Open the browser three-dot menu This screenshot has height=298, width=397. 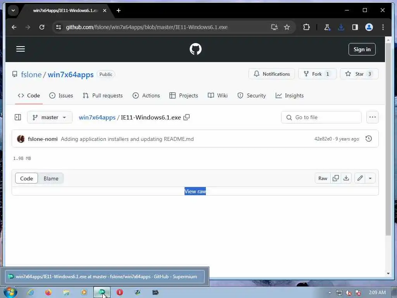383,27
